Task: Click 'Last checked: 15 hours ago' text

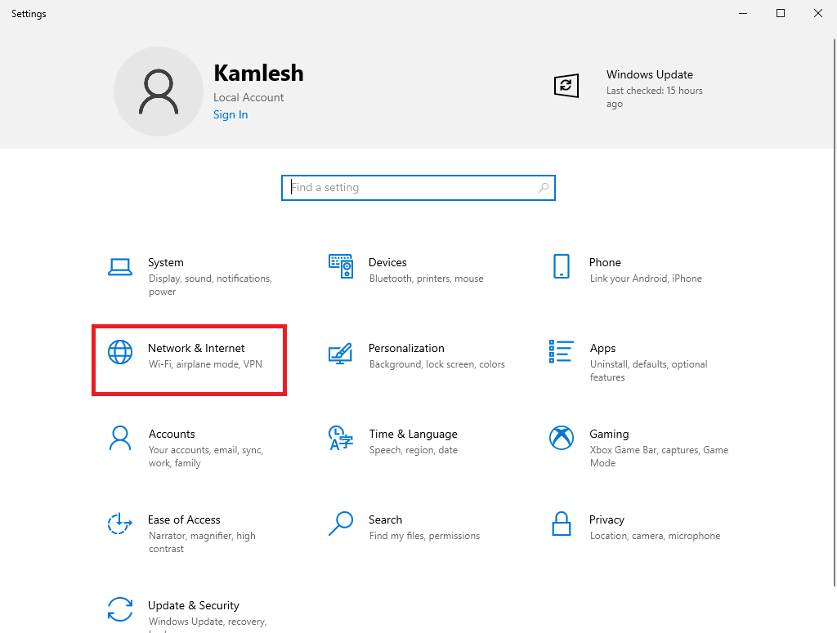Action: pos(654,97)
